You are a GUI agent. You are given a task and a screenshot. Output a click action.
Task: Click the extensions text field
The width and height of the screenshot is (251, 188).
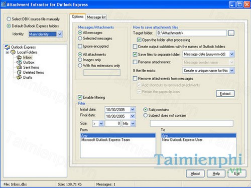[102, 72]
